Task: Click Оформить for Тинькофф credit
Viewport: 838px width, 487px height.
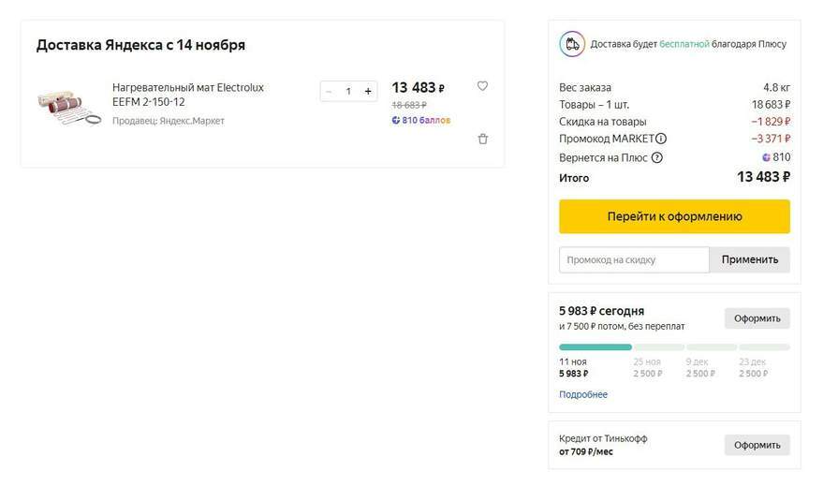Action: tap(757, 445)
